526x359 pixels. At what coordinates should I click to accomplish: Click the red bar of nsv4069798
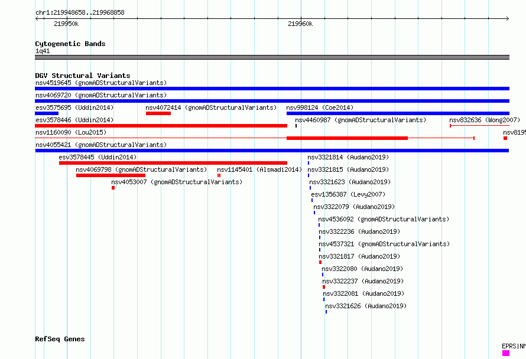click(x=111, y=175)
